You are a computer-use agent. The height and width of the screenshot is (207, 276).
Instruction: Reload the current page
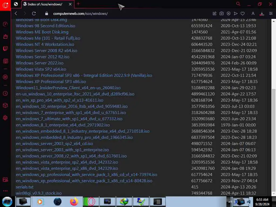click(34, 13)
